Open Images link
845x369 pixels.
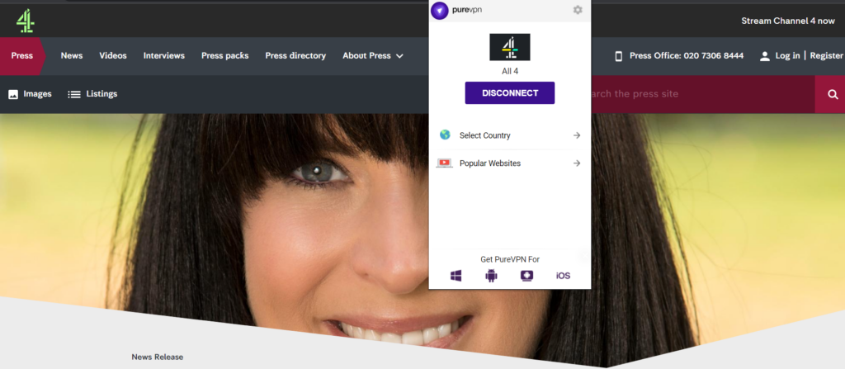(38, 94)
